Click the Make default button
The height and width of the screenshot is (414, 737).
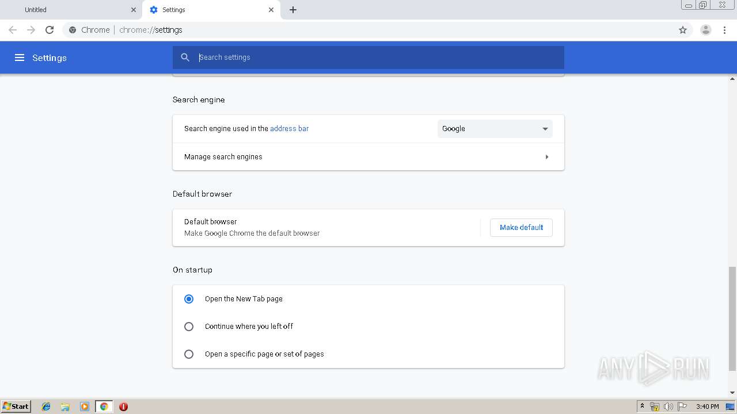click(x=521, y=228)
